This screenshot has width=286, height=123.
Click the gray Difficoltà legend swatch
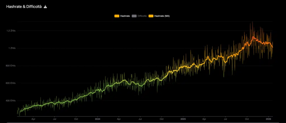pyautogui.click(x=134, y=16)
